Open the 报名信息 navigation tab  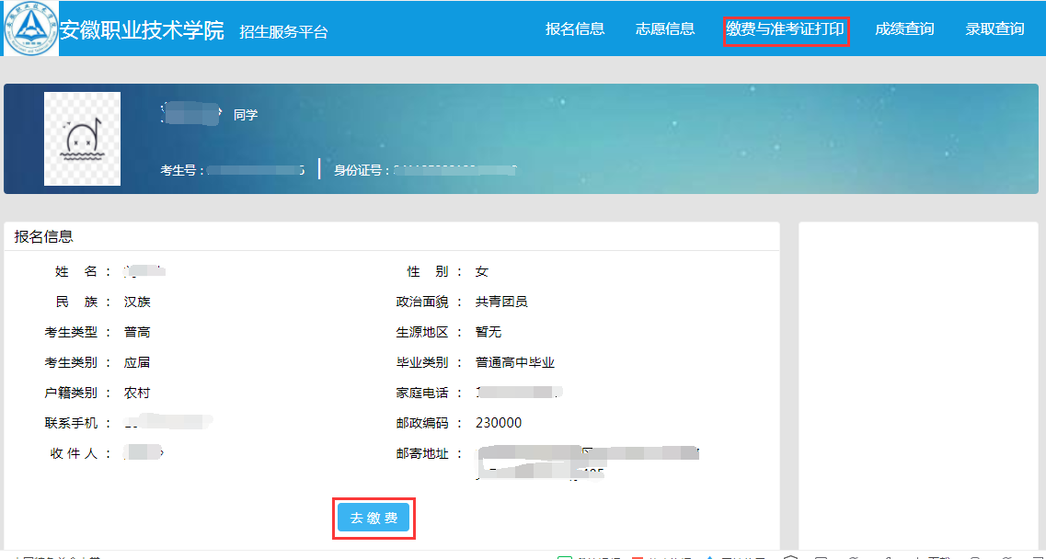click(575, 29)
